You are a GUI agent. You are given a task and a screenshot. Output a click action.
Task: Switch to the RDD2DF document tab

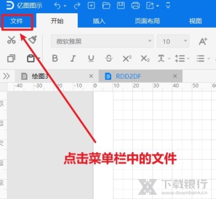pos(141,76)
